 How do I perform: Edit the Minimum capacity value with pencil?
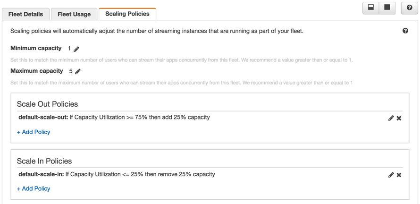pos(76,49)
